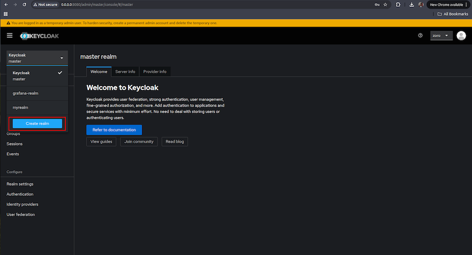Open the Server info tab
Image resolution: width=472 pixels, height=255 pixels.
click(x=125, y=72)
